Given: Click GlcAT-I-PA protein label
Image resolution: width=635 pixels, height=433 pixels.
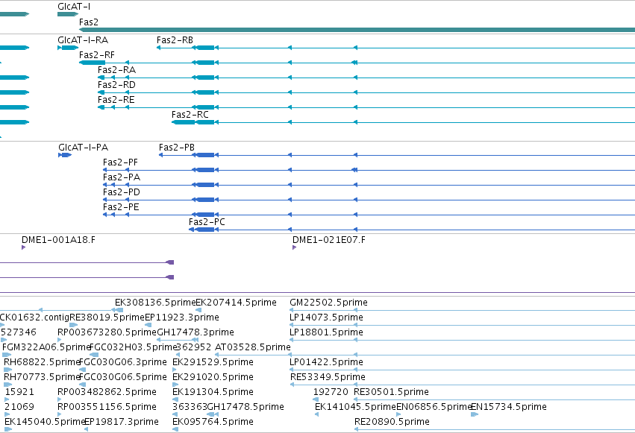Looking at the screenshot, I should pyautogui.click(x=83, y=148).
